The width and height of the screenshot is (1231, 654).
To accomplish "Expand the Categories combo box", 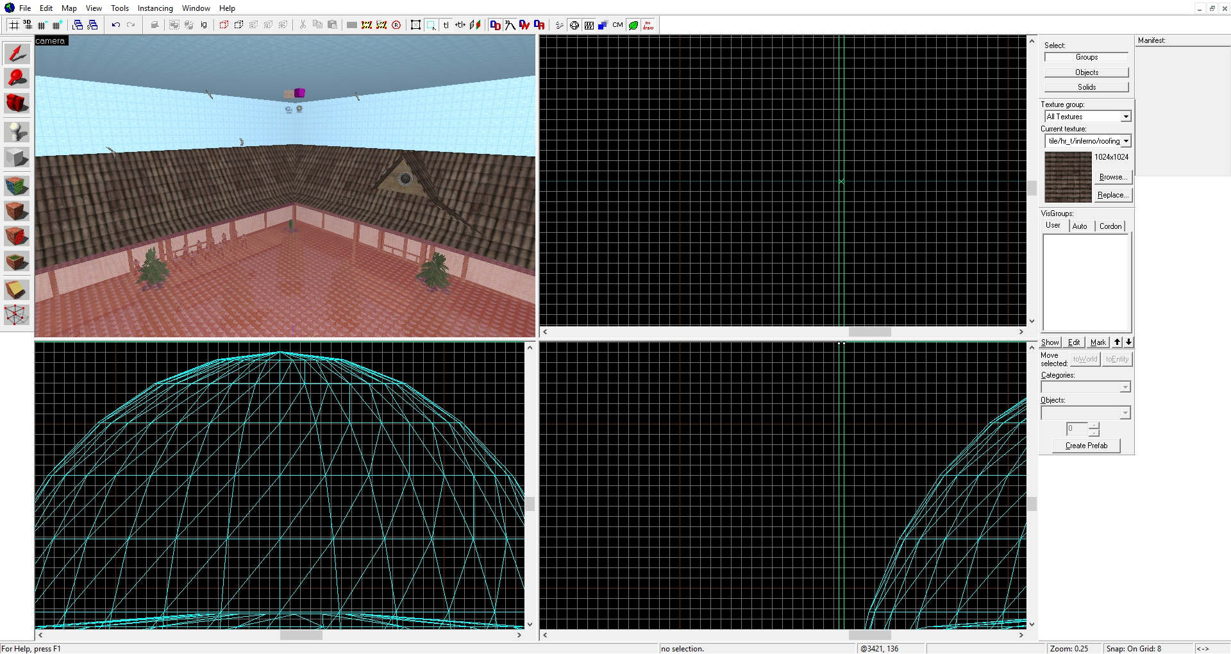I will tap(1086, 387).
